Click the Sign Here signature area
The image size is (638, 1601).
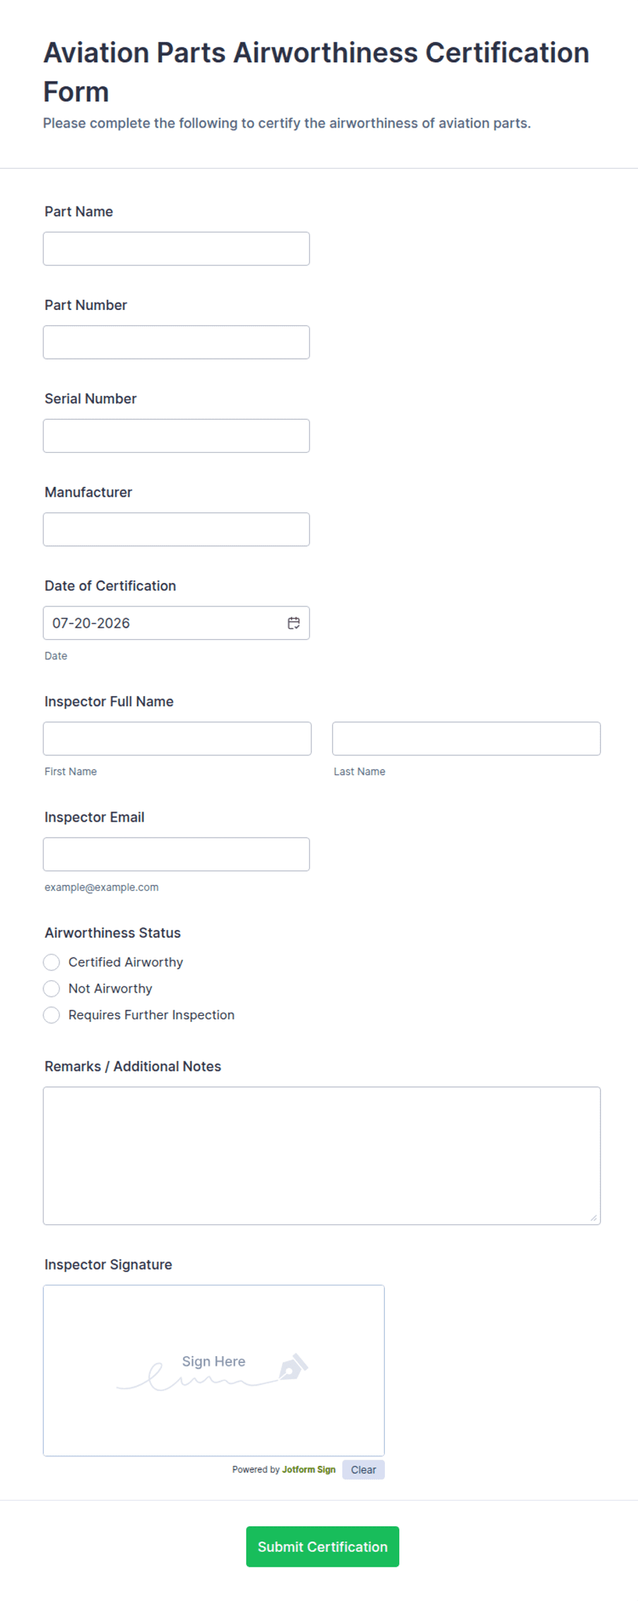coord(214,1371)
